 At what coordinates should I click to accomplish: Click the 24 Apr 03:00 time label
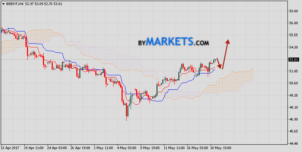coord(57,148)
